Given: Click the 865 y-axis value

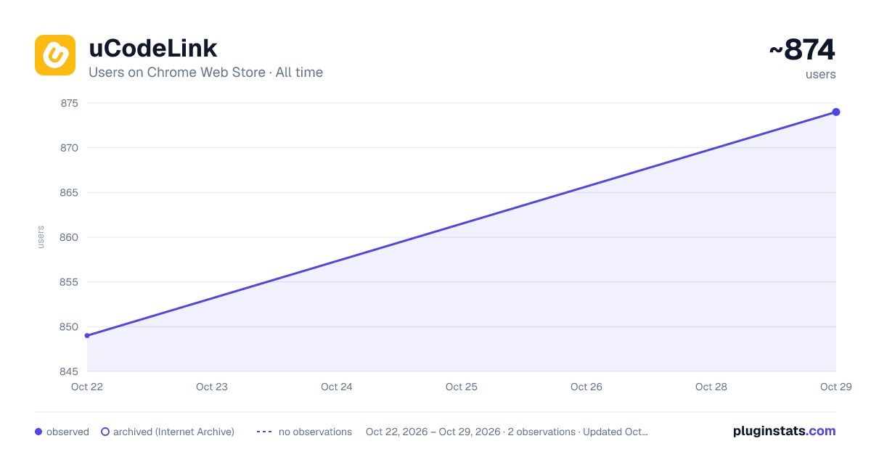Looking at the screenshot, I should pos(69,192).
